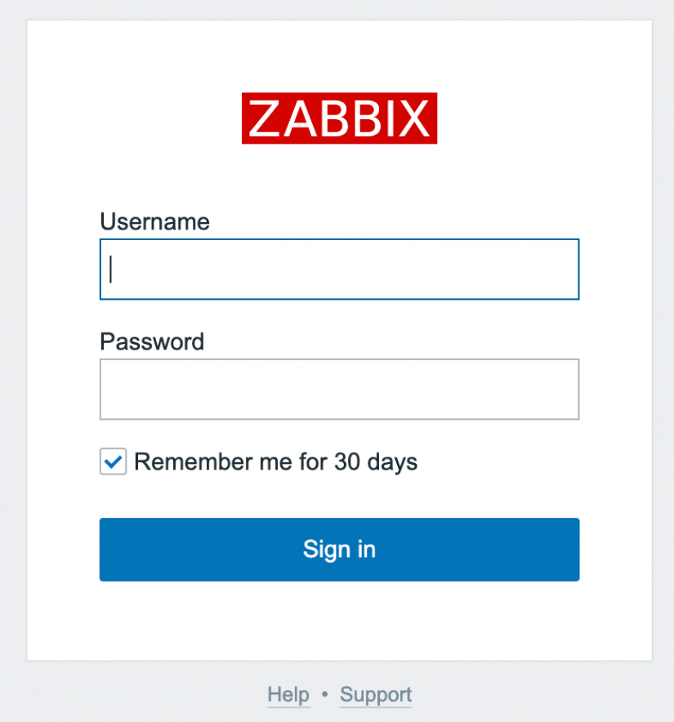
Task: Open the Help link
Action: click(288, 695)
